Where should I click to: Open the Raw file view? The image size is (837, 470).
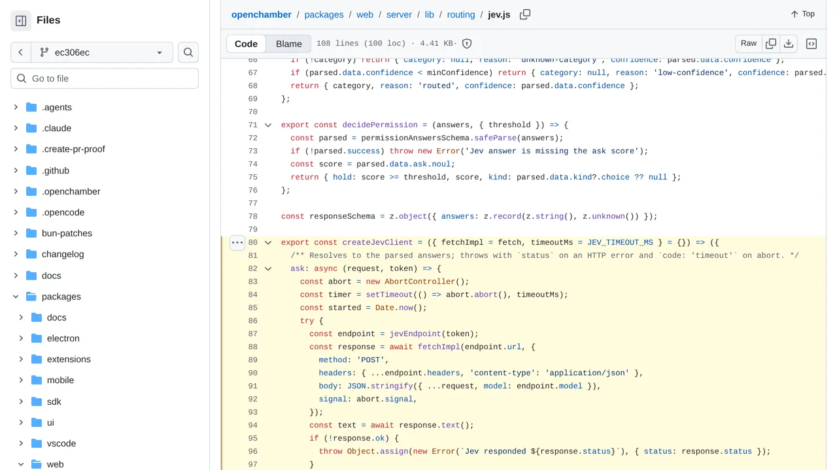point(749,44)
